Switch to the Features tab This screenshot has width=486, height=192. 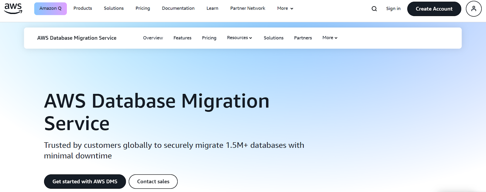(183, 38)
